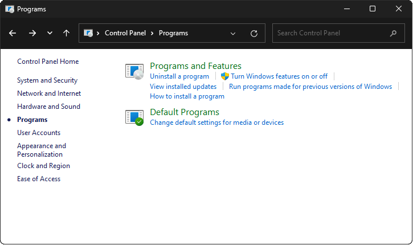Open How to install a program

187,96
